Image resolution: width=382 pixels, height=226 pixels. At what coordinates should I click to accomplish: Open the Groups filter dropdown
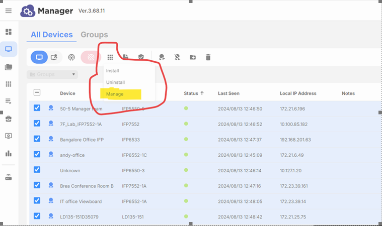click(x=52, y=74)
